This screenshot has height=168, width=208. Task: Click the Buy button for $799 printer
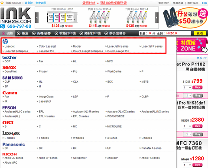[197, 87]
